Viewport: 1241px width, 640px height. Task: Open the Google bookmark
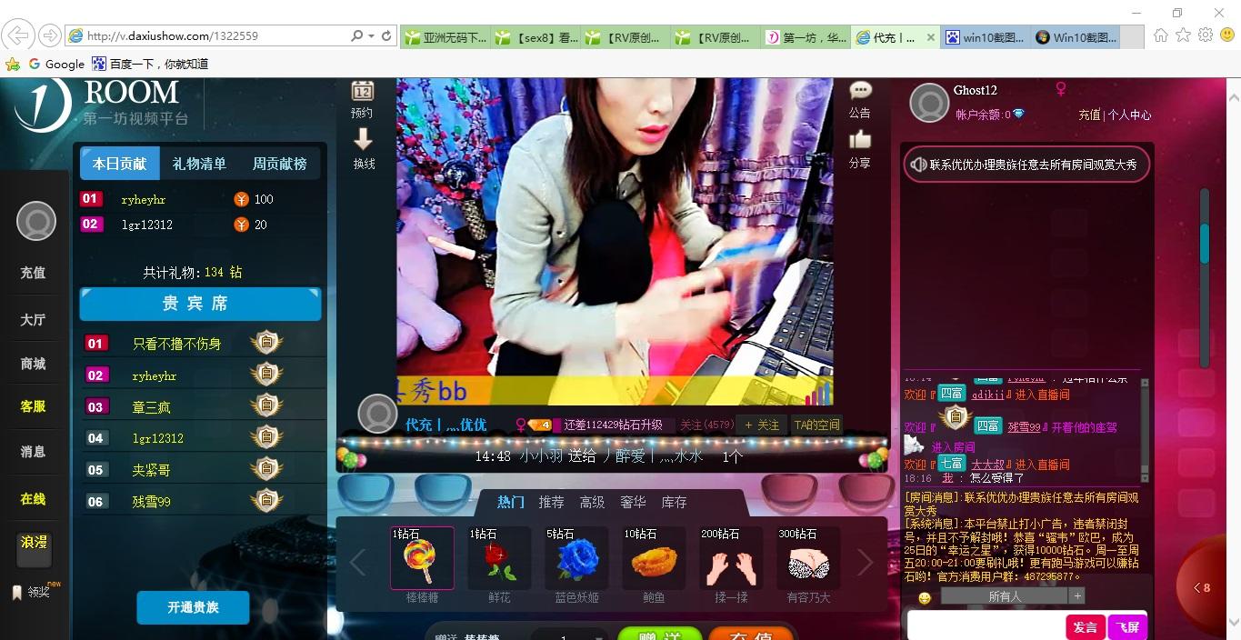click(x=56, y=65)
